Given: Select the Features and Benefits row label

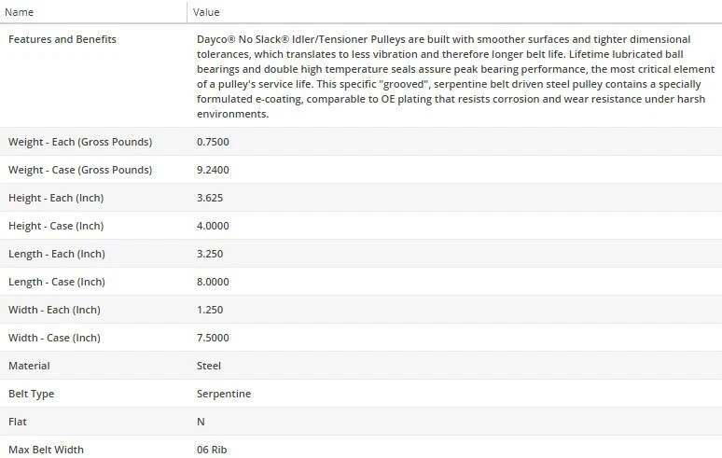Looking at the screenshot, I should click(x=62, y=39).
